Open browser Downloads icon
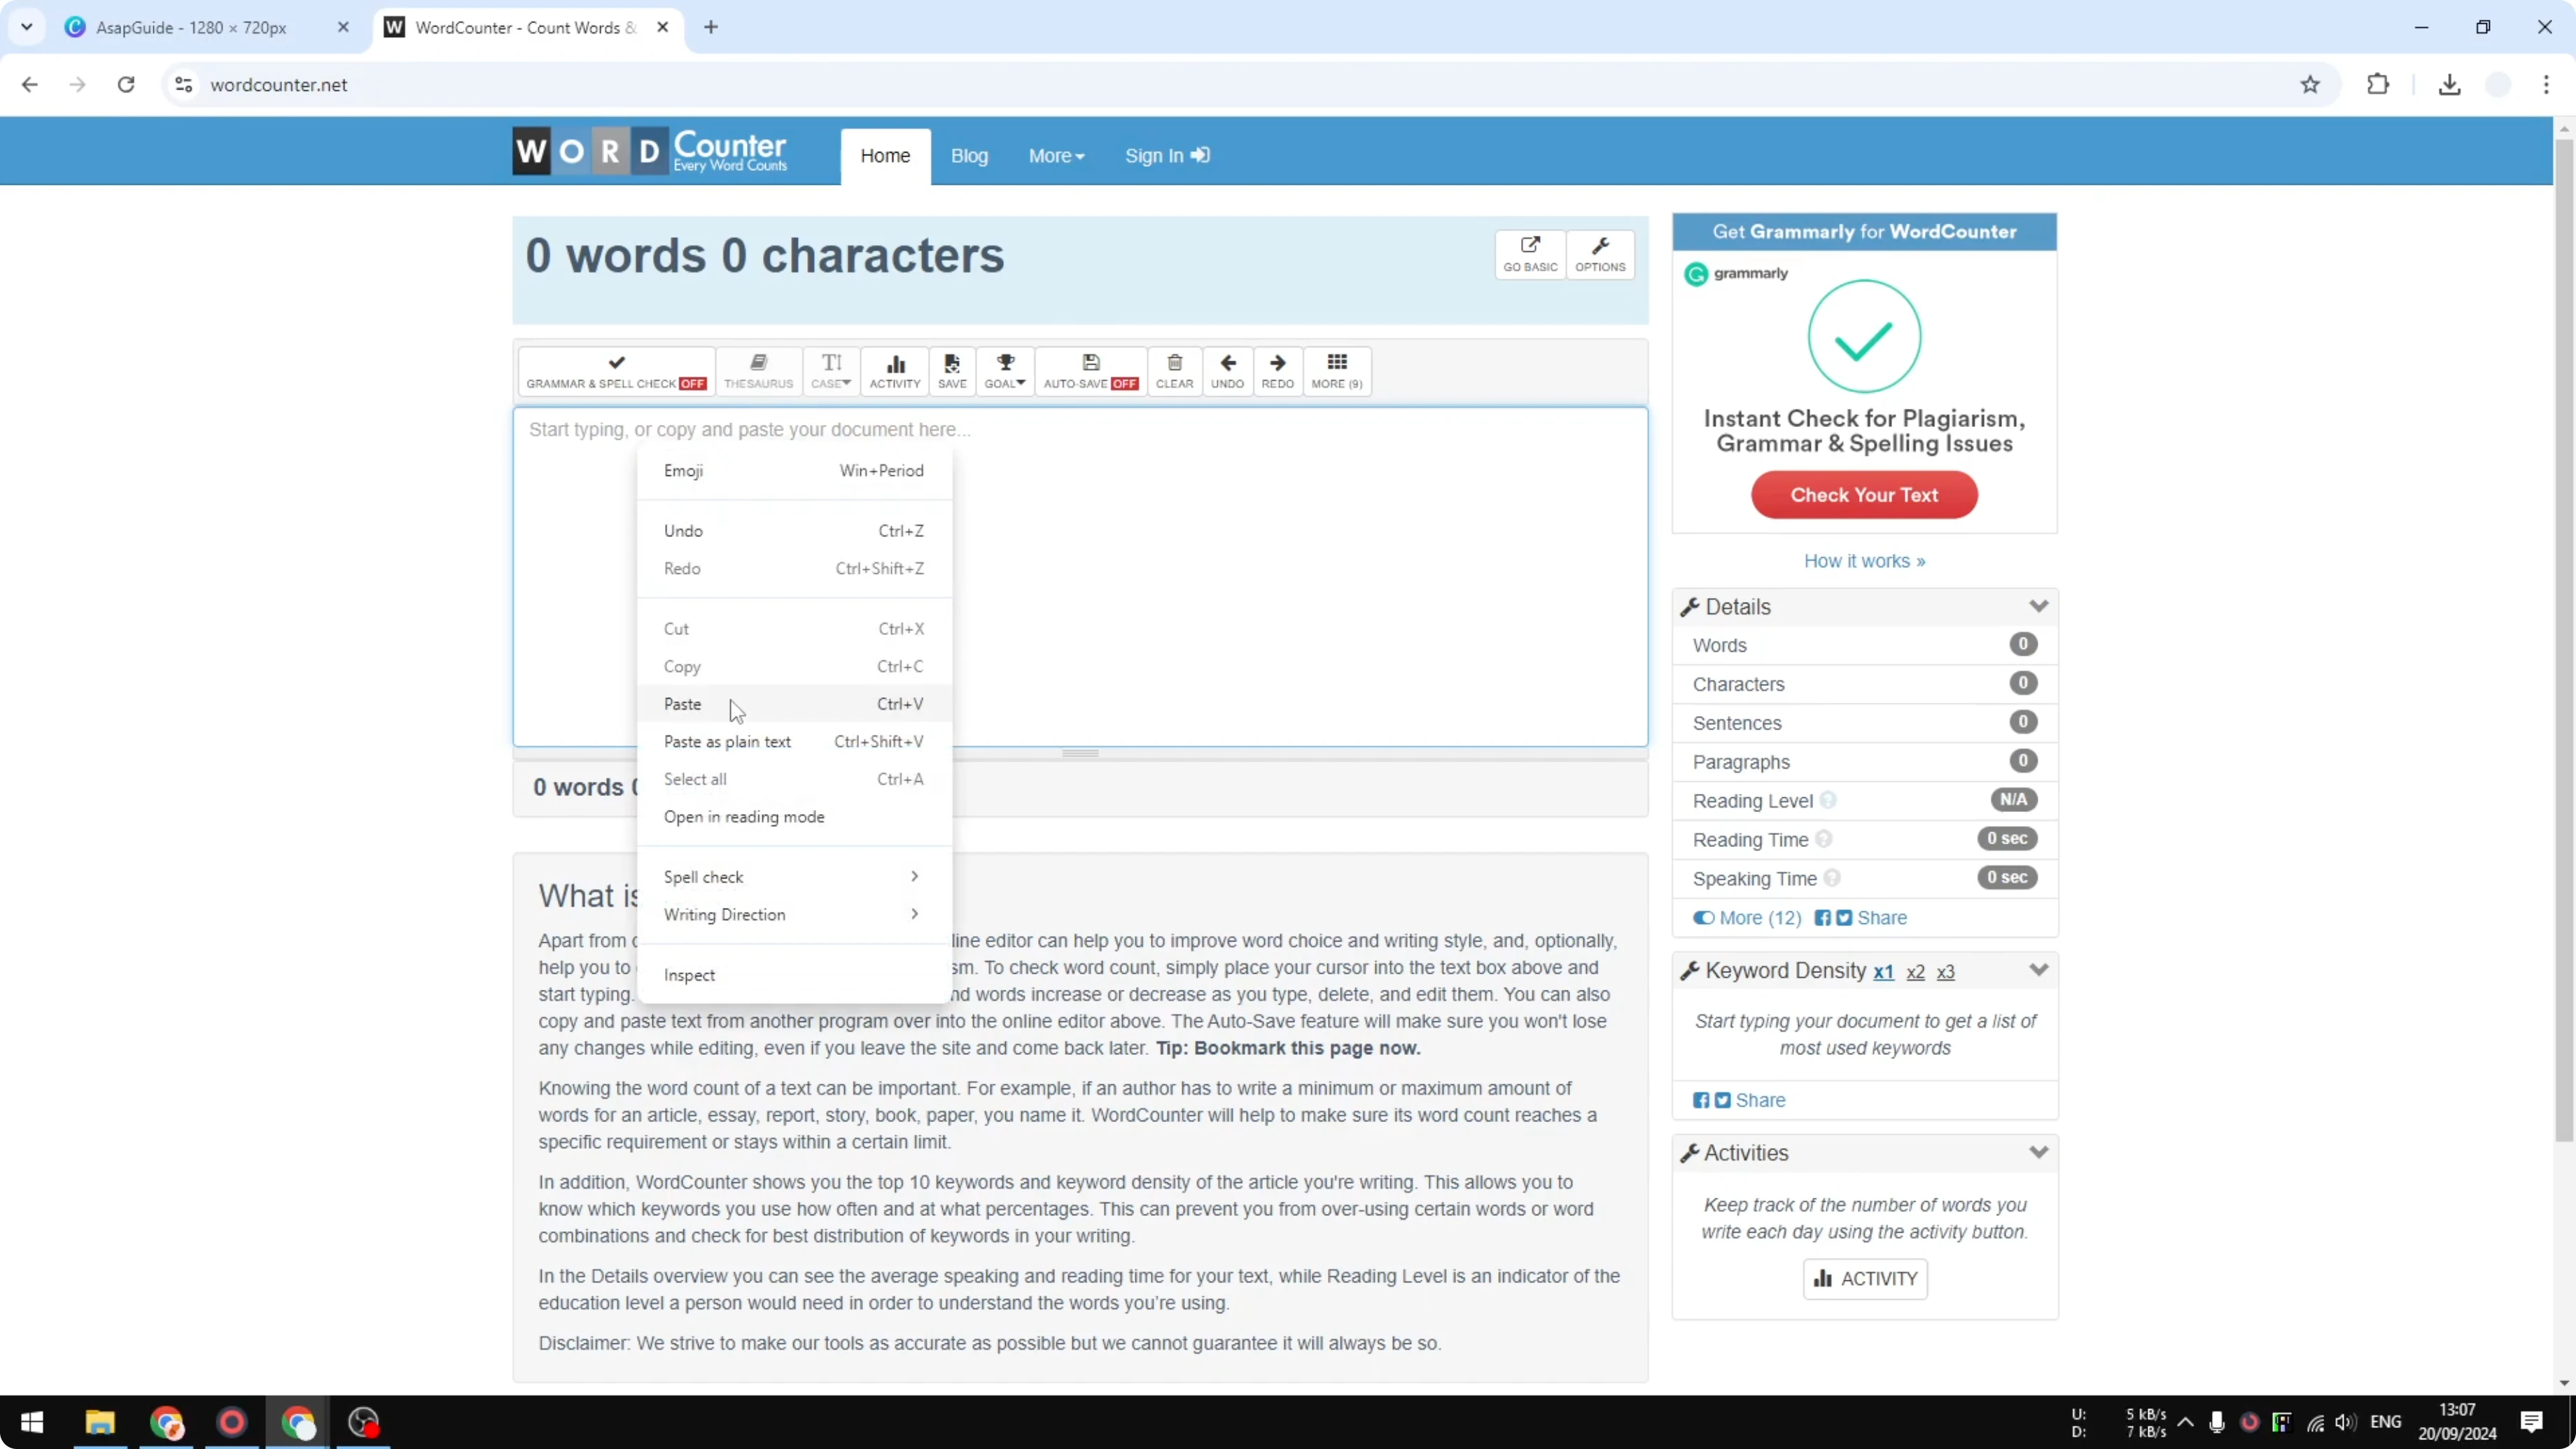The height and width of the screenshot is (1449, 2576). tap(2449, 85)
